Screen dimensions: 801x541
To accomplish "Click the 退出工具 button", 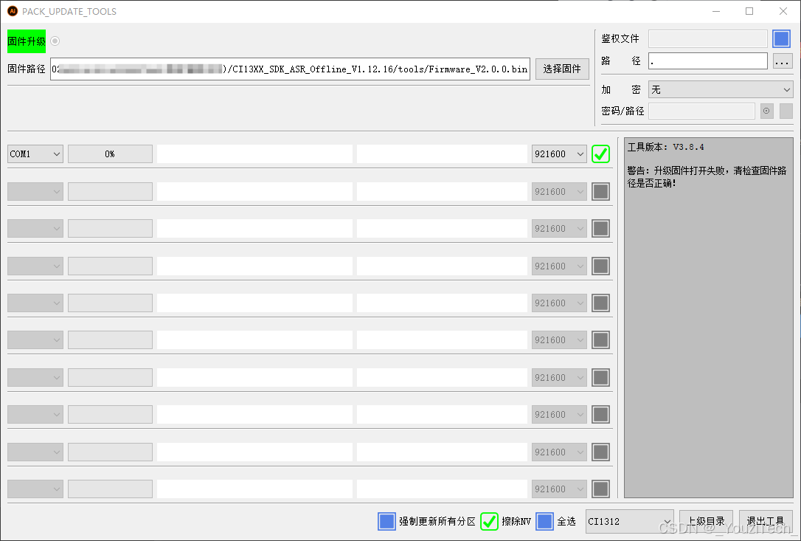I will tap(766, 521).
